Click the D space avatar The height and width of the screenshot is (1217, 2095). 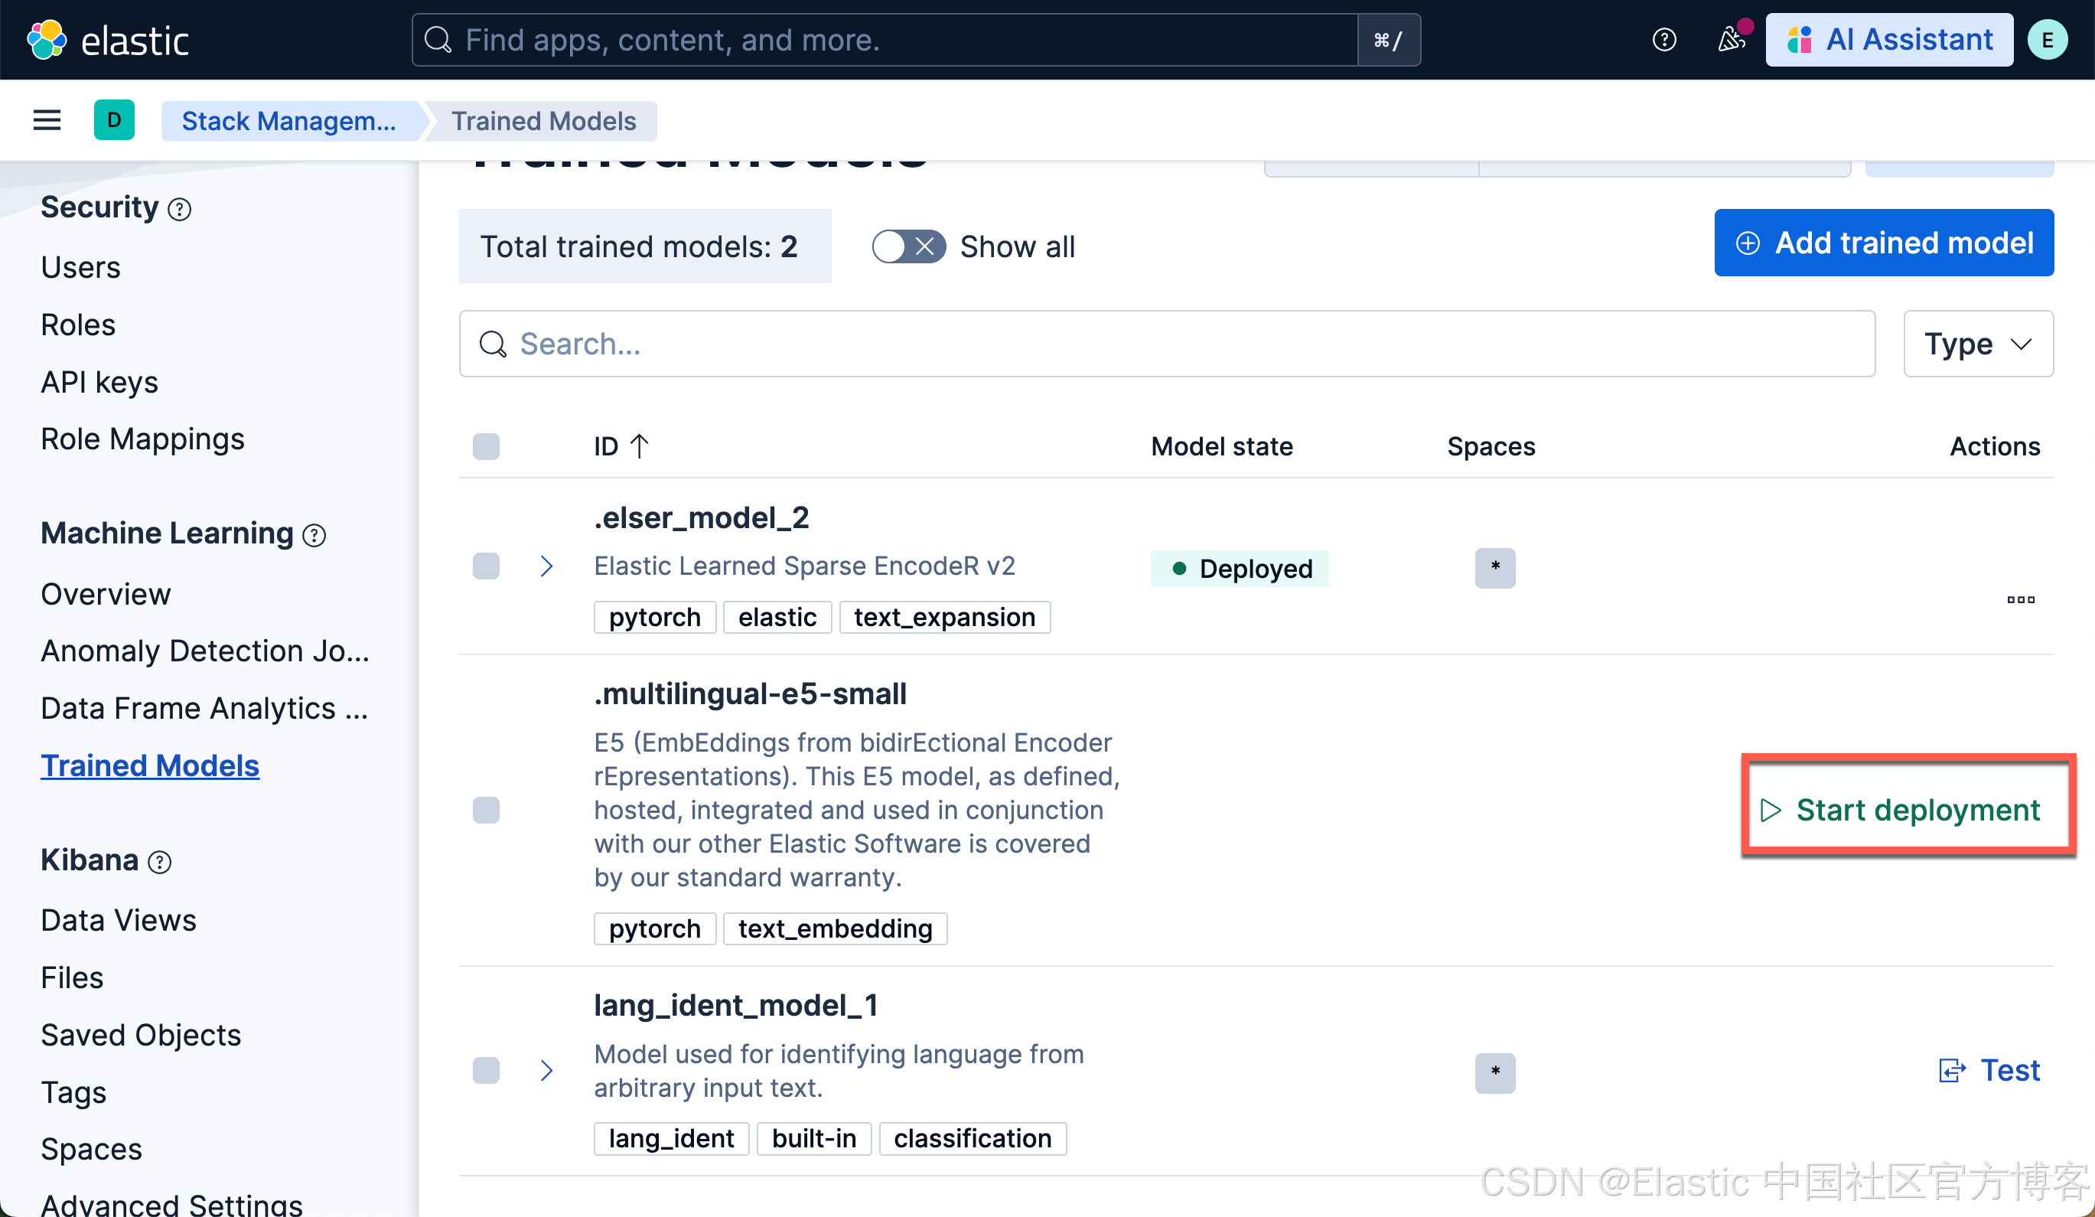click(114, 121)
